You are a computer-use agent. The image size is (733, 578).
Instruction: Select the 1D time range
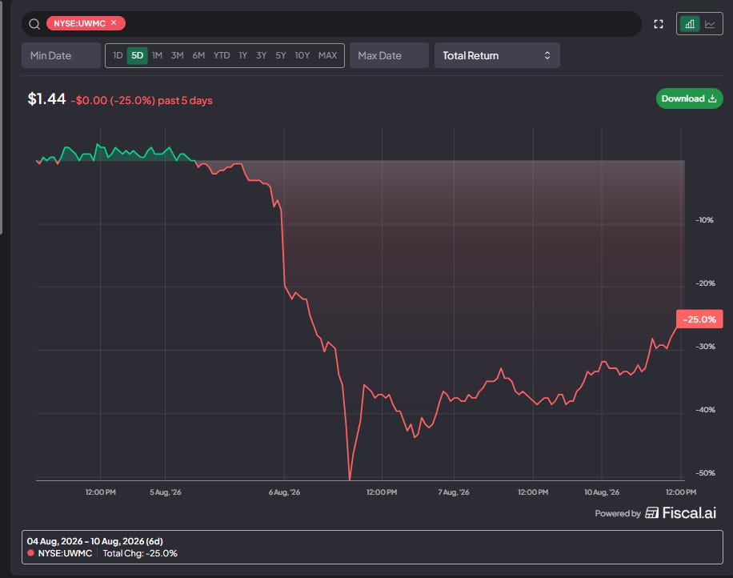[118, 55]
